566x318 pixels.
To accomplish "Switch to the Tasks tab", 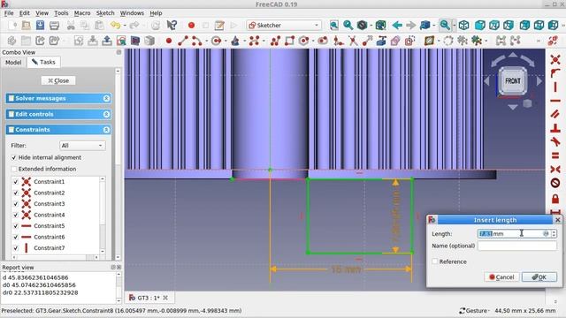I will (x=43, y=62).
